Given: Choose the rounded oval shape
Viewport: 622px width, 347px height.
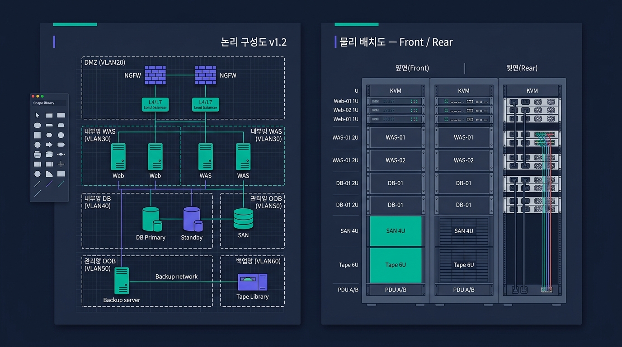Looking at the screenshot, I should (38, 125).
